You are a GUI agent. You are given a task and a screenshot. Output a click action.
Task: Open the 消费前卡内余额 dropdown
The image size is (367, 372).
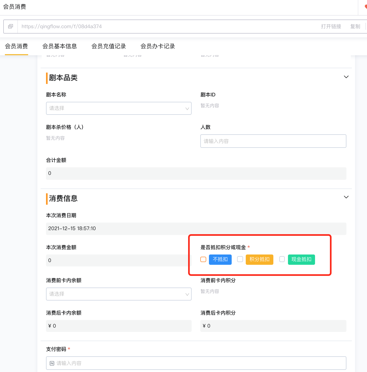point(119,294)
